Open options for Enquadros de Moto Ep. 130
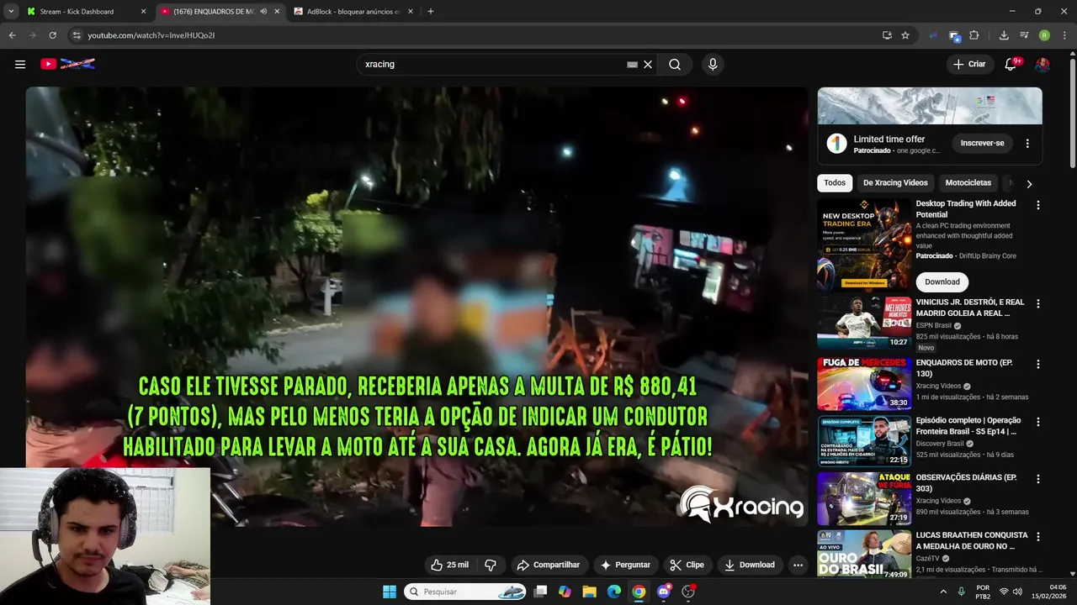Screen dimensions: 1077x605 1037,364
